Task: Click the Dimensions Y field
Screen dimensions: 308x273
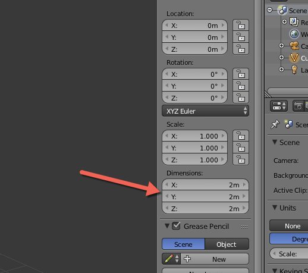Action: [205, 196]
